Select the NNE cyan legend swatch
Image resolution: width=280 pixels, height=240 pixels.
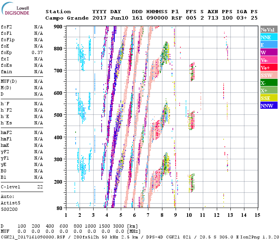(x=269, y=37)
